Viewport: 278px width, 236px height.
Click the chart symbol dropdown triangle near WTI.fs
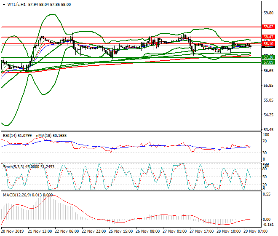4,5
